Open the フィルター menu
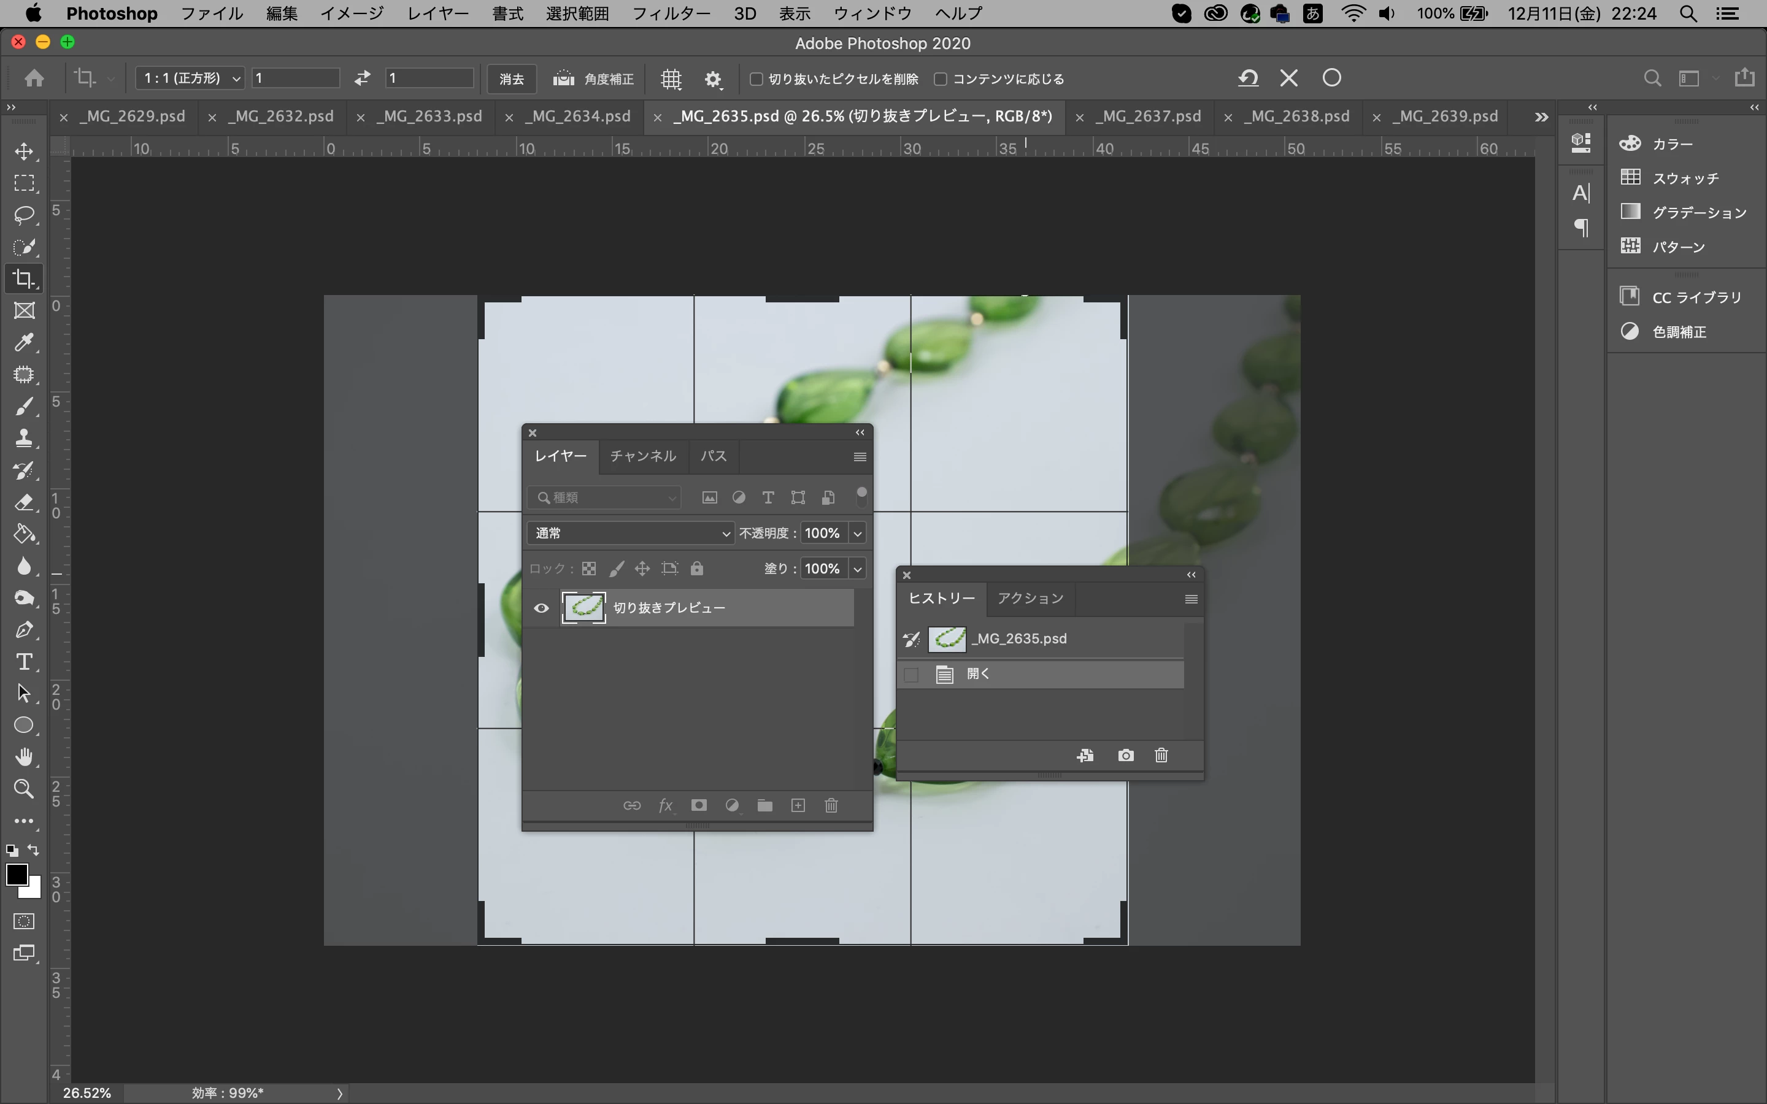Screen dimensions: 1767x1104 670,13
